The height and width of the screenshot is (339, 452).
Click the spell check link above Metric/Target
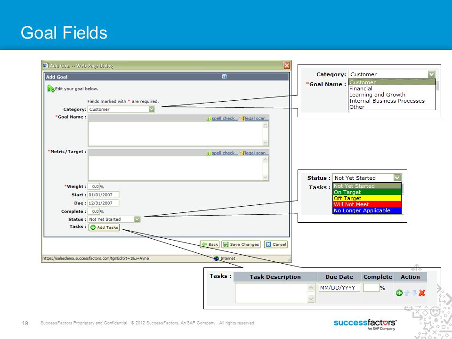click(x=225, y=153)
